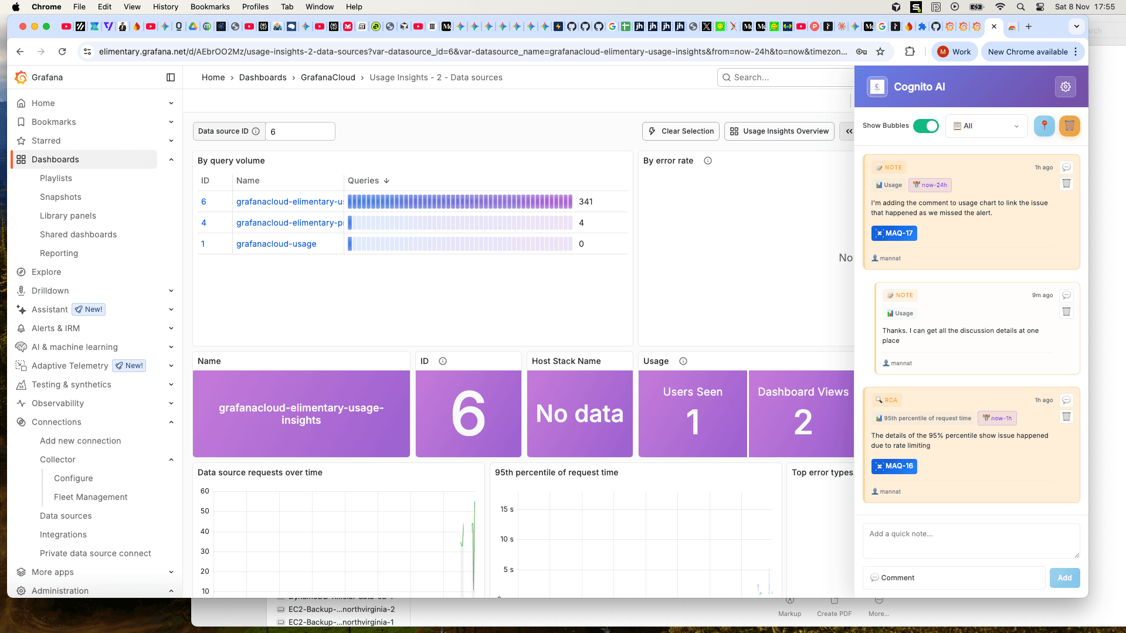1126x633 pixels.
Task: Click the Queries column sort arrow
Action: (x=386, y=181)
